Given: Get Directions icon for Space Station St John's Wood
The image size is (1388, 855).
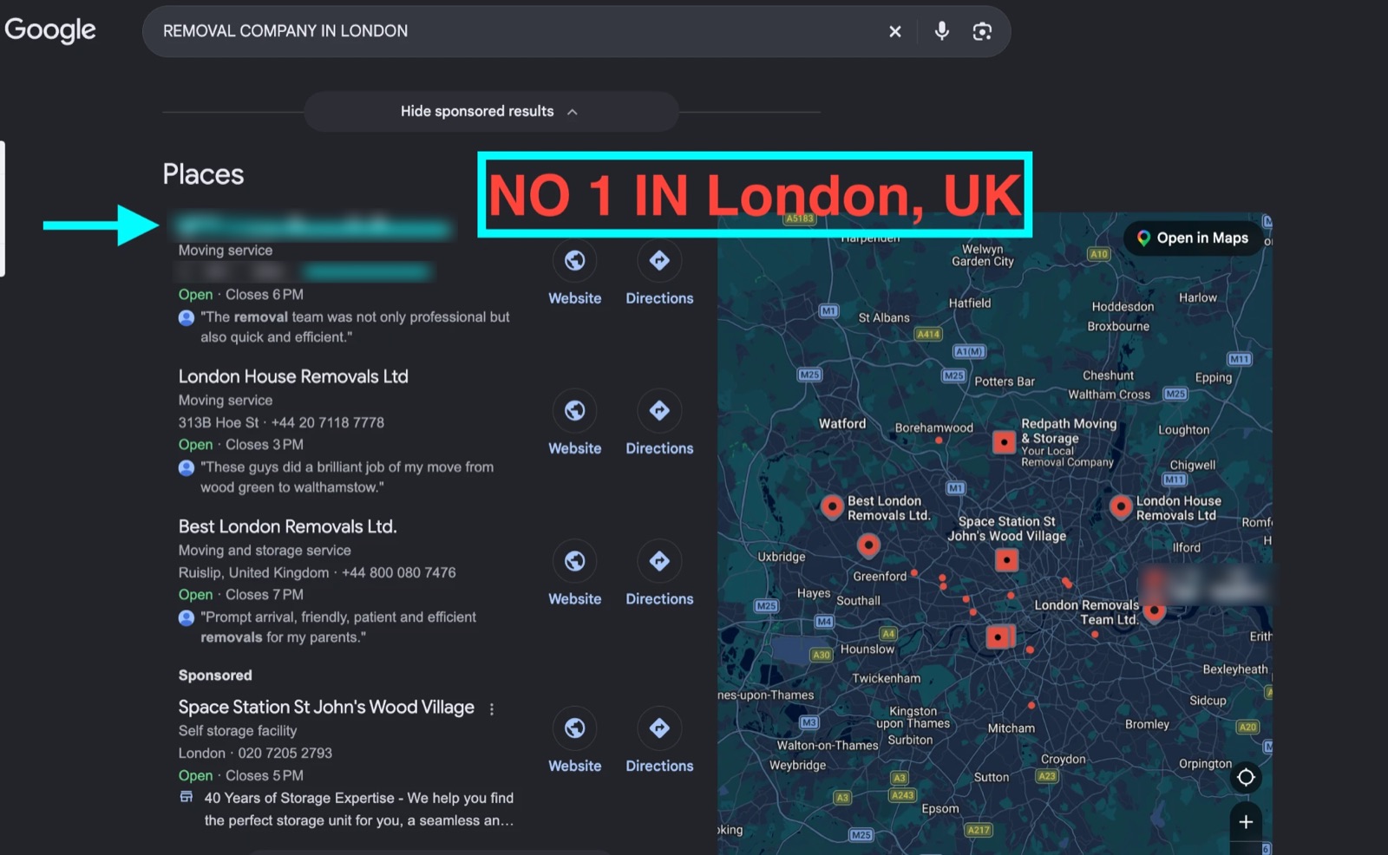Looking at the screenshot, I should pyautogui.click(x=659, y=728).
